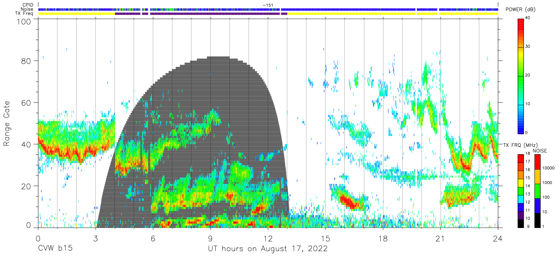The image size is (560, 258).
Task: Click the TX Freq strip label
Action: point(25,13)
